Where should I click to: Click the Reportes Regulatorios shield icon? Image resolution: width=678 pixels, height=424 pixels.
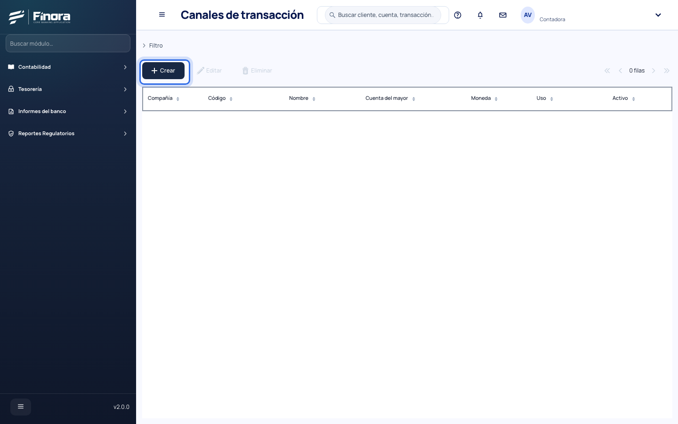(x=11, y=133)
